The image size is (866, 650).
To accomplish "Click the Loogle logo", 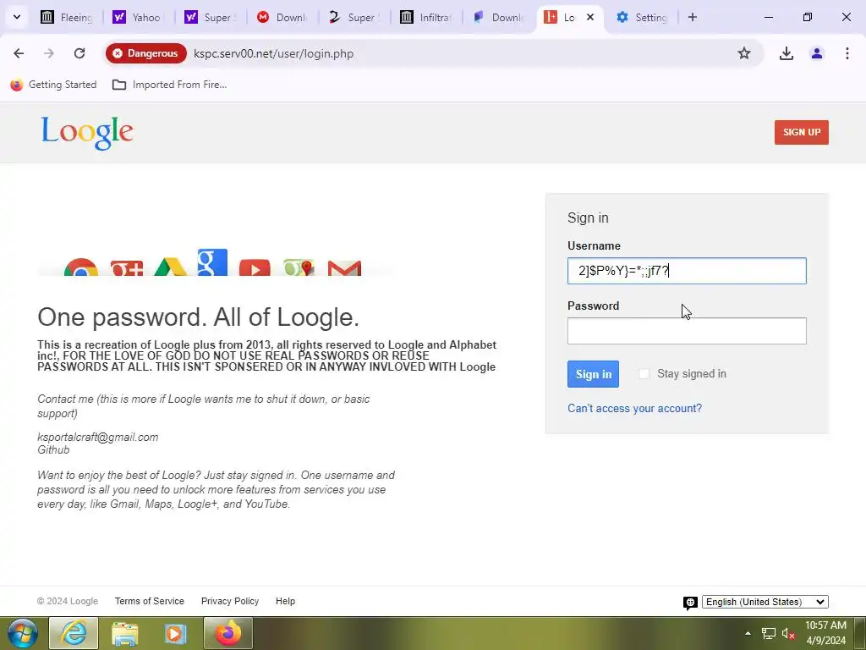I will point(87,133).
